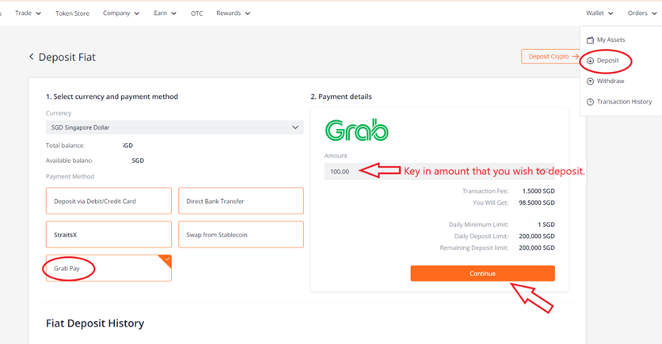Click the Withdraw upload icon in menu
Screen dimensions: 662x344
[x=590, y=81]
